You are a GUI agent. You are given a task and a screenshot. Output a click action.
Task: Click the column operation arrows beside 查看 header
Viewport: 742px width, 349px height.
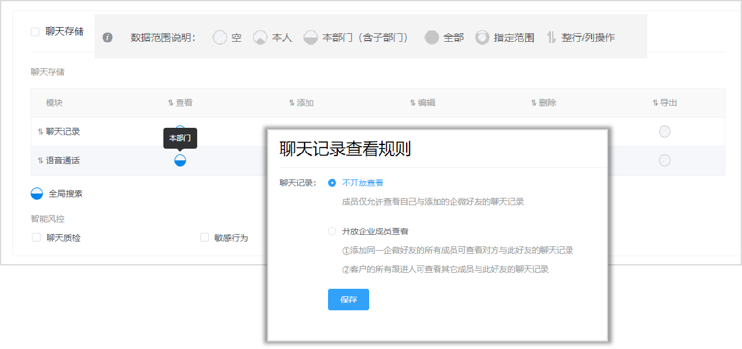[x=171, y=103]
